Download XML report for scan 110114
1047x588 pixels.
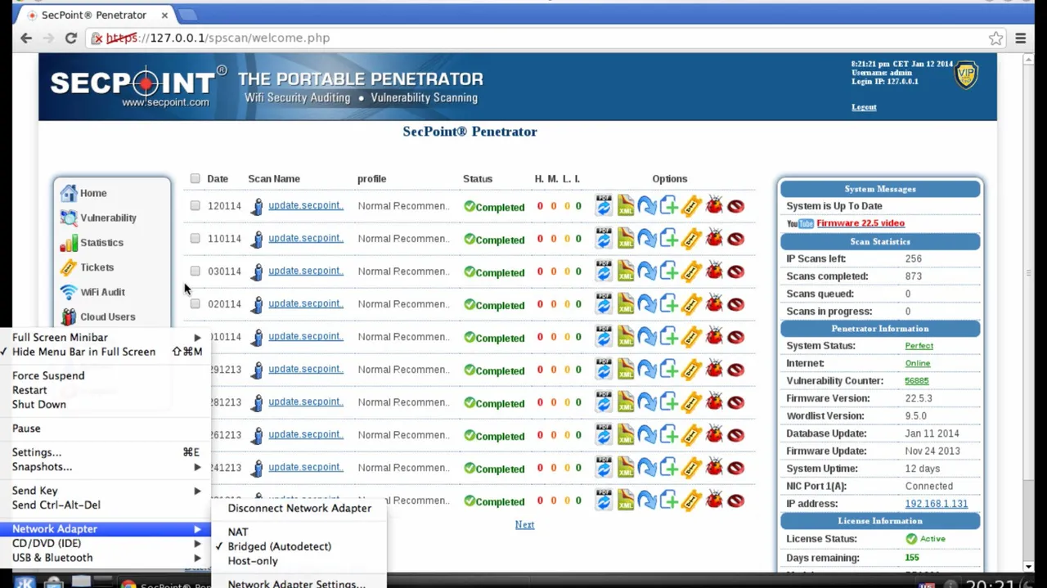click(x=626, y=238)
